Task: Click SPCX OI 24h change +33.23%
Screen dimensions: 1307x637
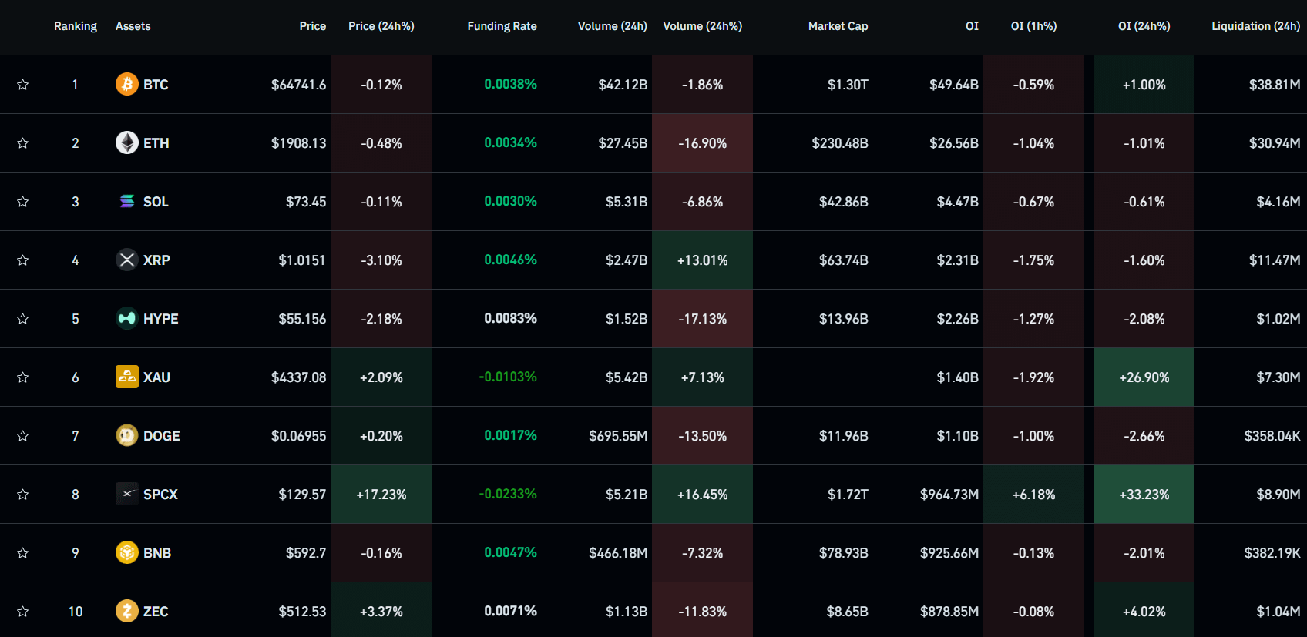Action: click(1144, 495)
